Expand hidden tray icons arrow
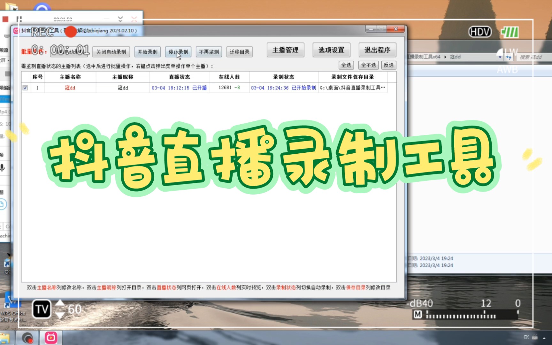This screenshot has width=552, height=345. [x=544, y=338]
